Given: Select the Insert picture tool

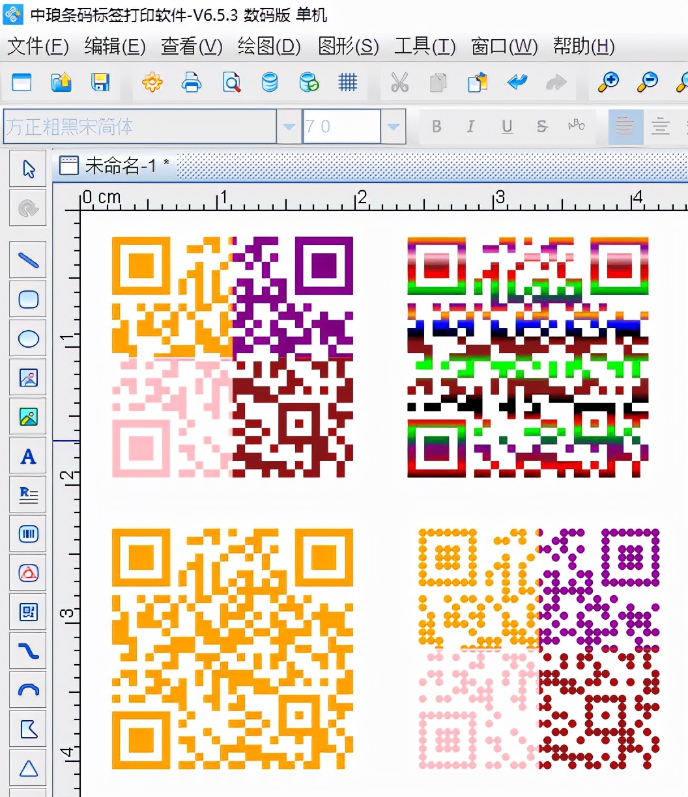Looking at the screenshot, I should (x=28, y=378).
